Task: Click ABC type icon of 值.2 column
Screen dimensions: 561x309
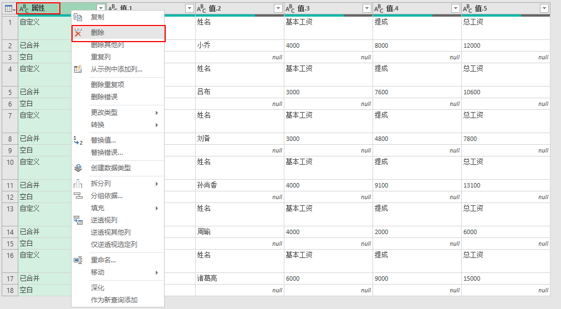Action: click(x=201, y=8)
